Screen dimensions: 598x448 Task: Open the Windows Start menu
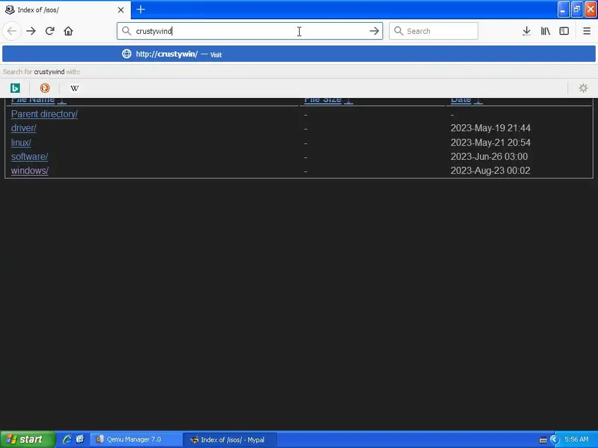[27, 439]
